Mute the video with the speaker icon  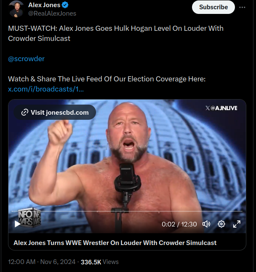[x=206, y=224]
